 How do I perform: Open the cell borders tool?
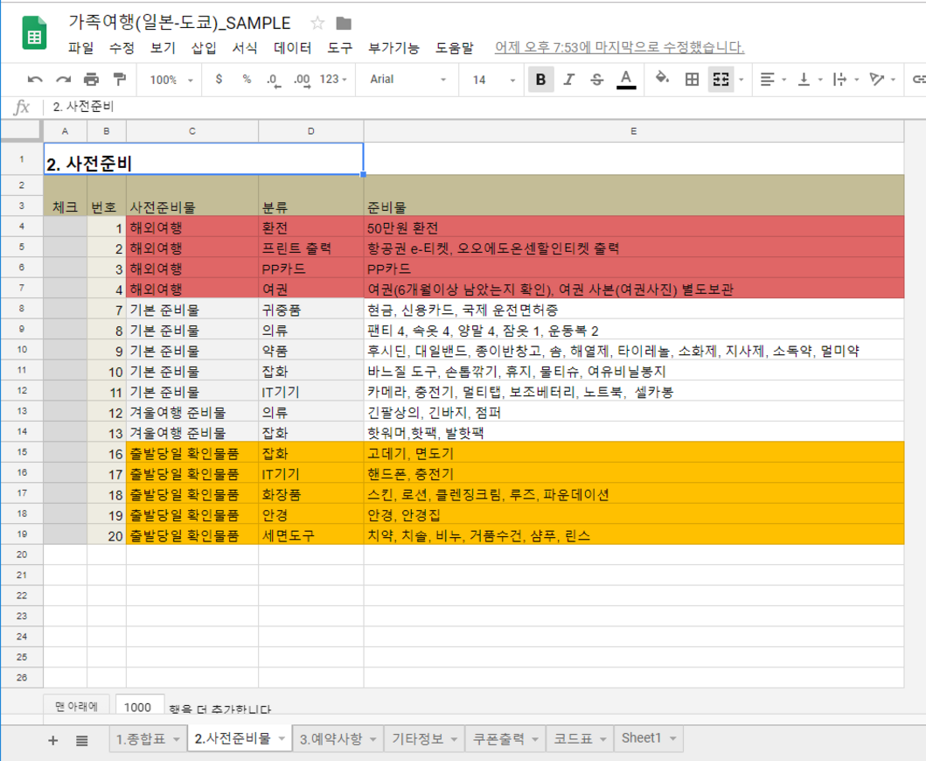pyautogui.click(x=692, y=80)
